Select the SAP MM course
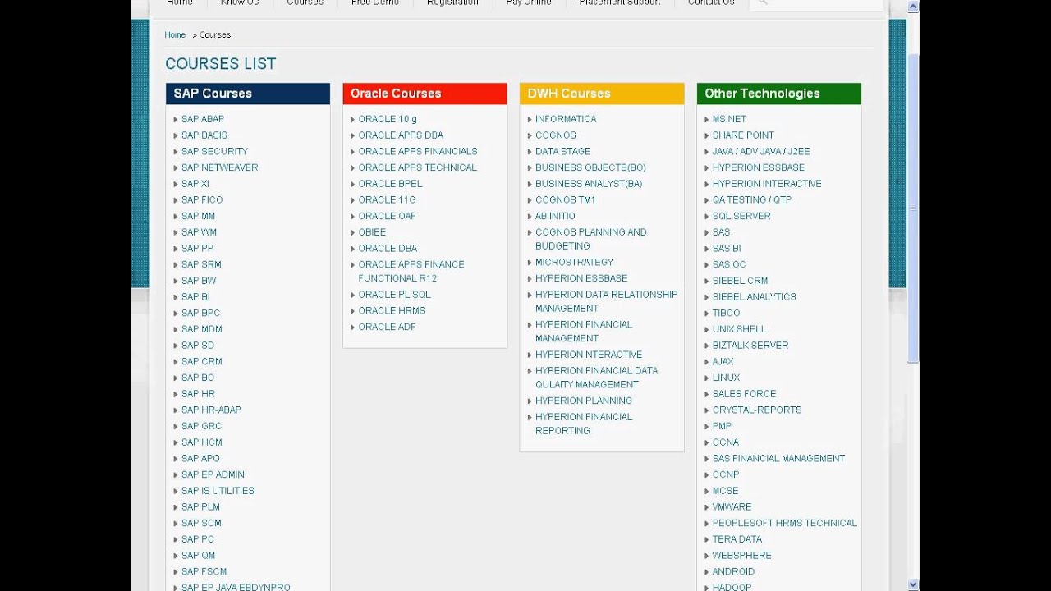The image size is (1051, 591). click(x=198, y=217)
